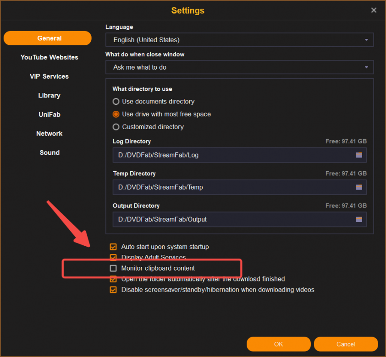
Task: Select Use drive with most free space
Action: 116,114
